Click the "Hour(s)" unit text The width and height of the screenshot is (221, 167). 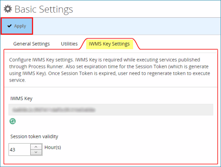click(53, 147)
